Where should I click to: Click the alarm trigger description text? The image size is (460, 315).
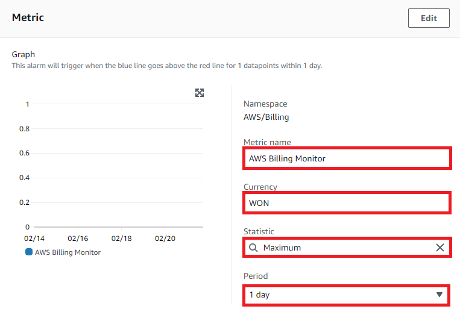click(x=167, y=66)
